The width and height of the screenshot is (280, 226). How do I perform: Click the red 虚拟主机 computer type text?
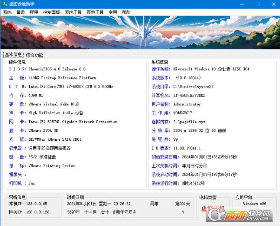[x=213, y=208]
